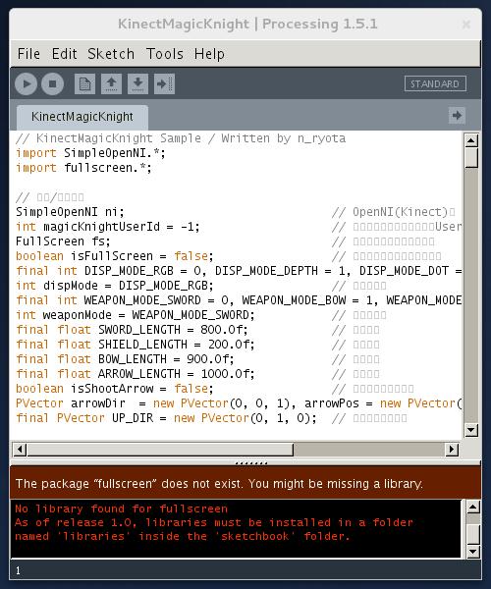Image resolution: width=491 pixels, height=589 pixels.
Task: Click 'PVector arrowDir' code line
Action: [239, 403]
